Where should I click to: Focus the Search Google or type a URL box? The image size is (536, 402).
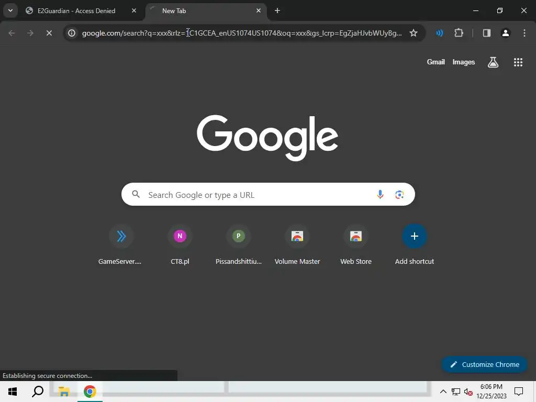(x=268, y=194)
